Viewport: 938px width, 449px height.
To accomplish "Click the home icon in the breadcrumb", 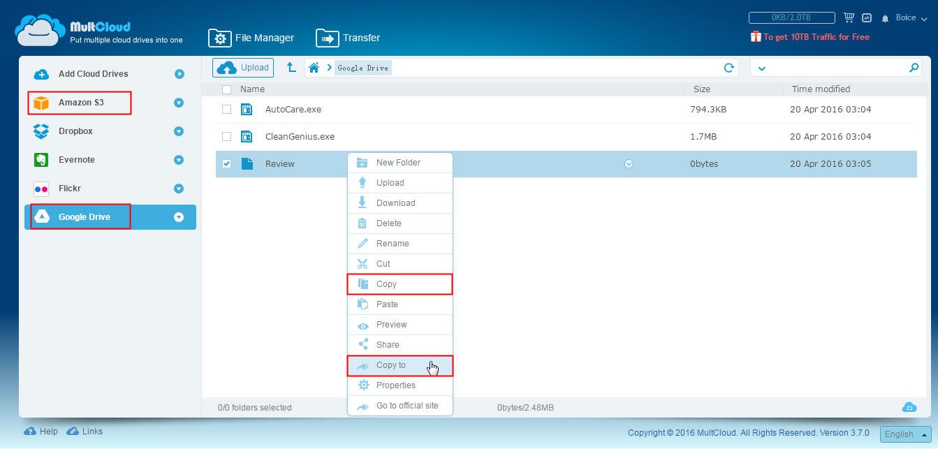I will click(x=314, y=68).
